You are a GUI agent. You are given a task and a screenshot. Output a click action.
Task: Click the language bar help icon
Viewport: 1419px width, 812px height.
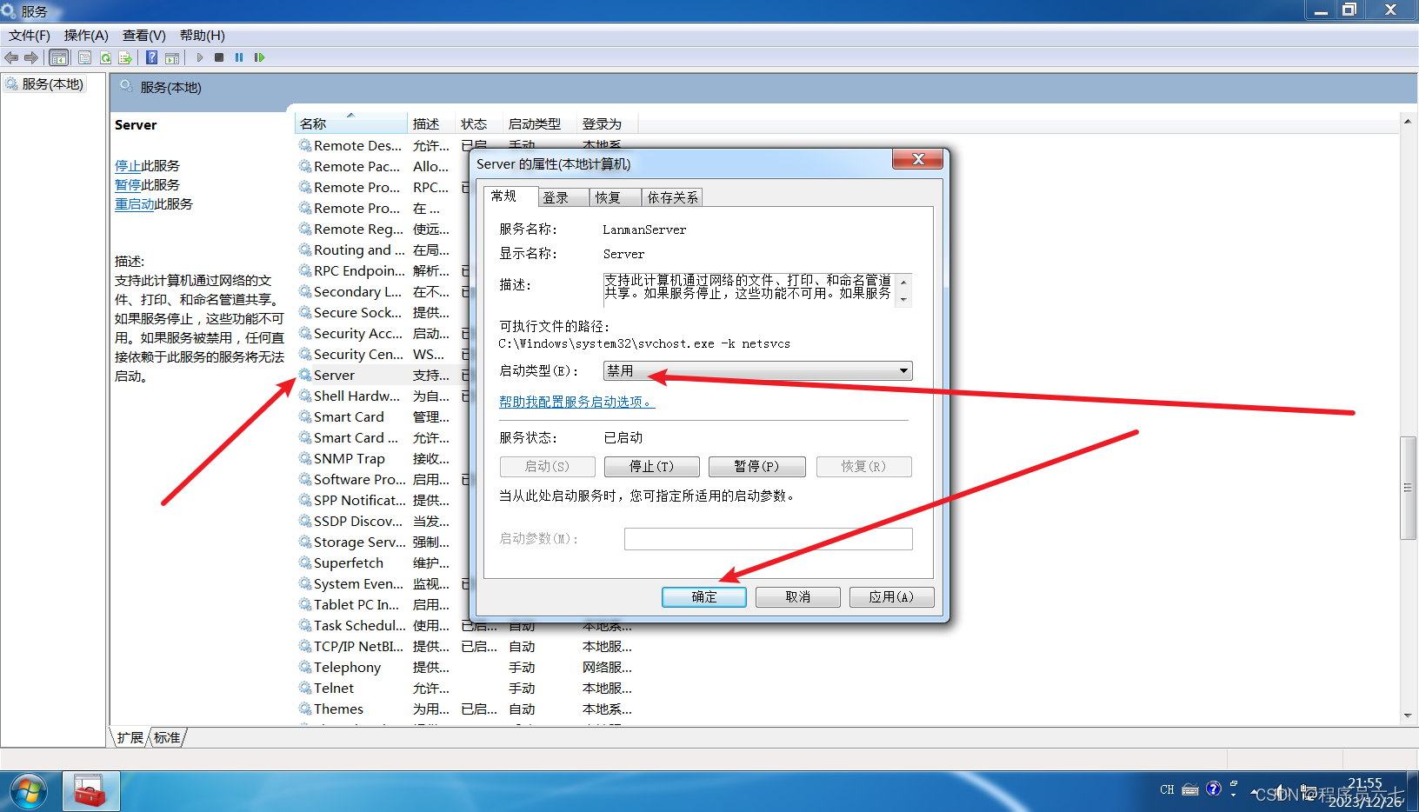click(1214, 789)
